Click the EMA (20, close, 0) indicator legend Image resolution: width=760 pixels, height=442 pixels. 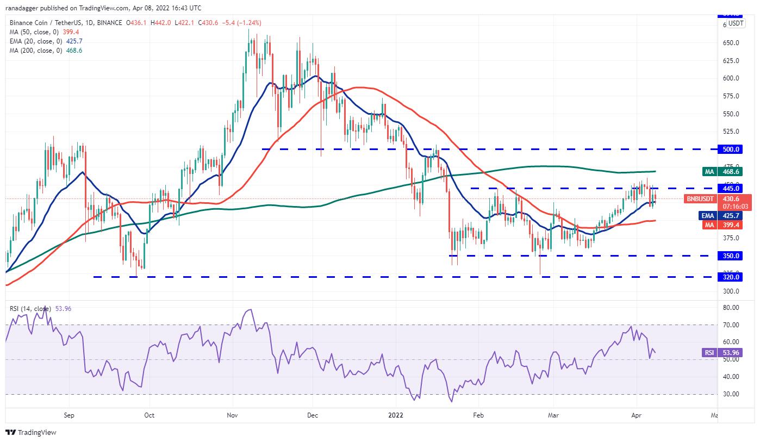coord(35,41)
